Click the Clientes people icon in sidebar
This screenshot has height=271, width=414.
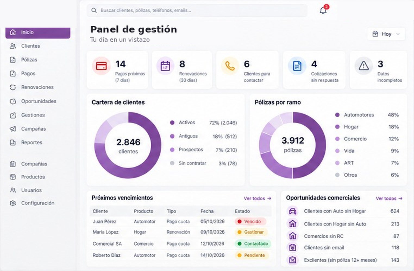(x=13, y=46)
